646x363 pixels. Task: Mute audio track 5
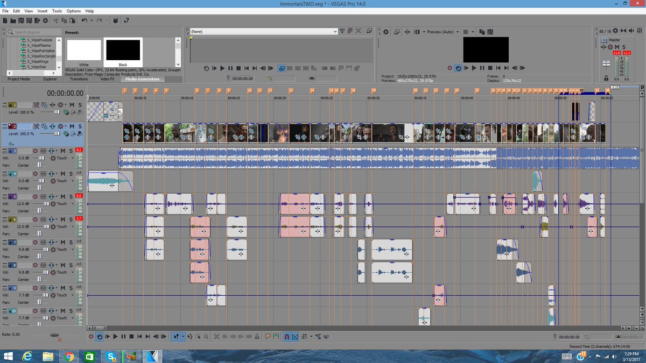[x=62, y=197]
